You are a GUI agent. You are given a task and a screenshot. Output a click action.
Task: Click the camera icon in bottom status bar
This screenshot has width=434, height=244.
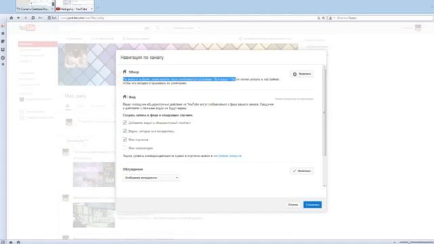point(18,242)
